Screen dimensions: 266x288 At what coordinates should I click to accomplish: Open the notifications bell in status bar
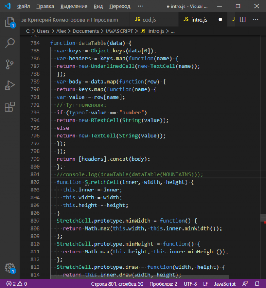pyautogui.click(x=258, y=284)
